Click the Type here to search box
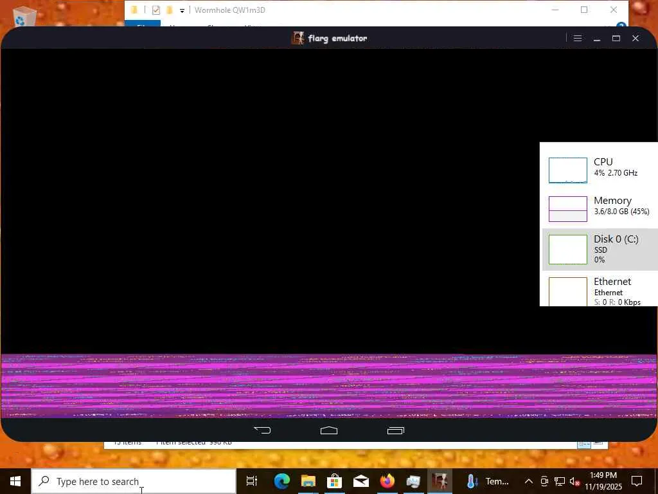The image size is (658, 494). click(x=134, y=481)
